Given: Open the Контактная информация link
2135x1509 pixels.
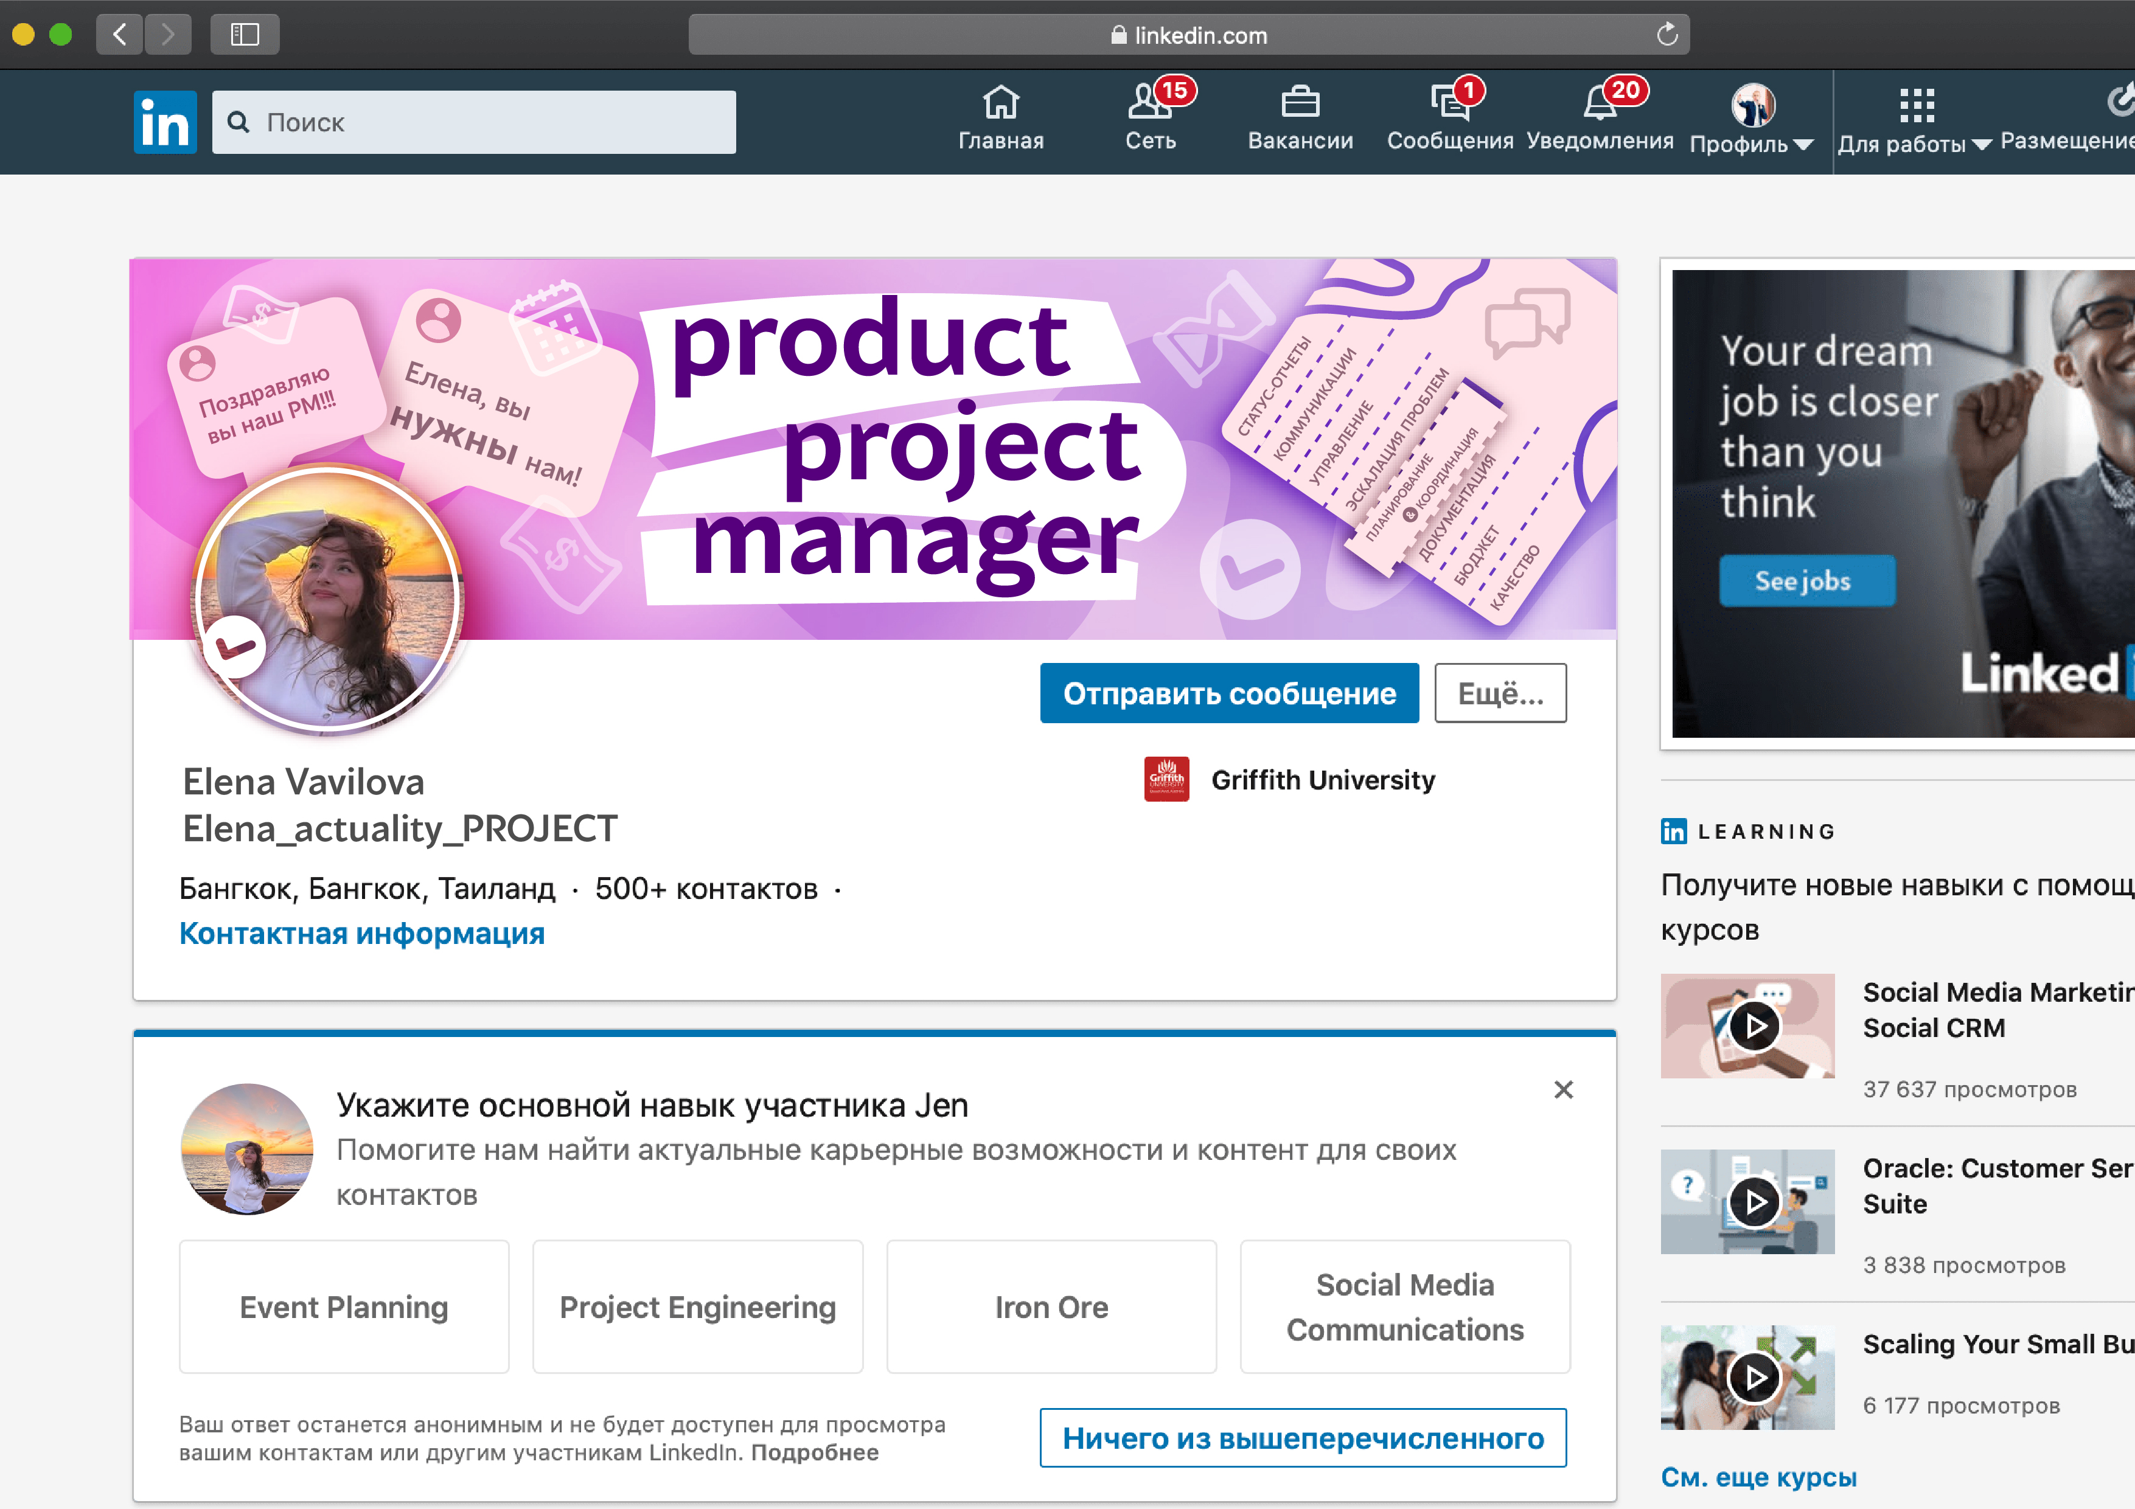Looking at the screenshot, I should coord(362,934).
